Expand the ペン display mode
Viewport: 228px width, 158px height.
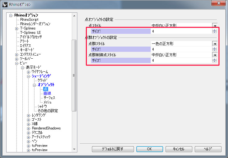pos(28,142)
